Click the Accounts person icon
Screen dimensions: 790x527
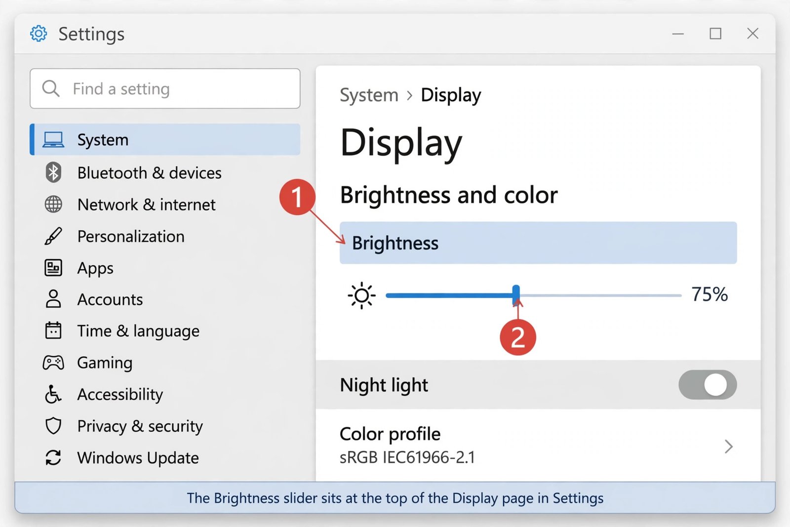pyautogui.click(x=53, y=299)
